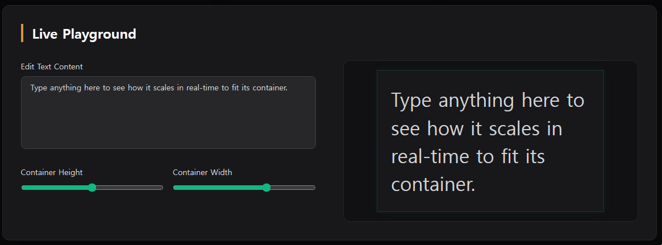This screenshot has width=662, height=245.
Task: Click the Live Playground heading
Action: [x=84, y=34]
